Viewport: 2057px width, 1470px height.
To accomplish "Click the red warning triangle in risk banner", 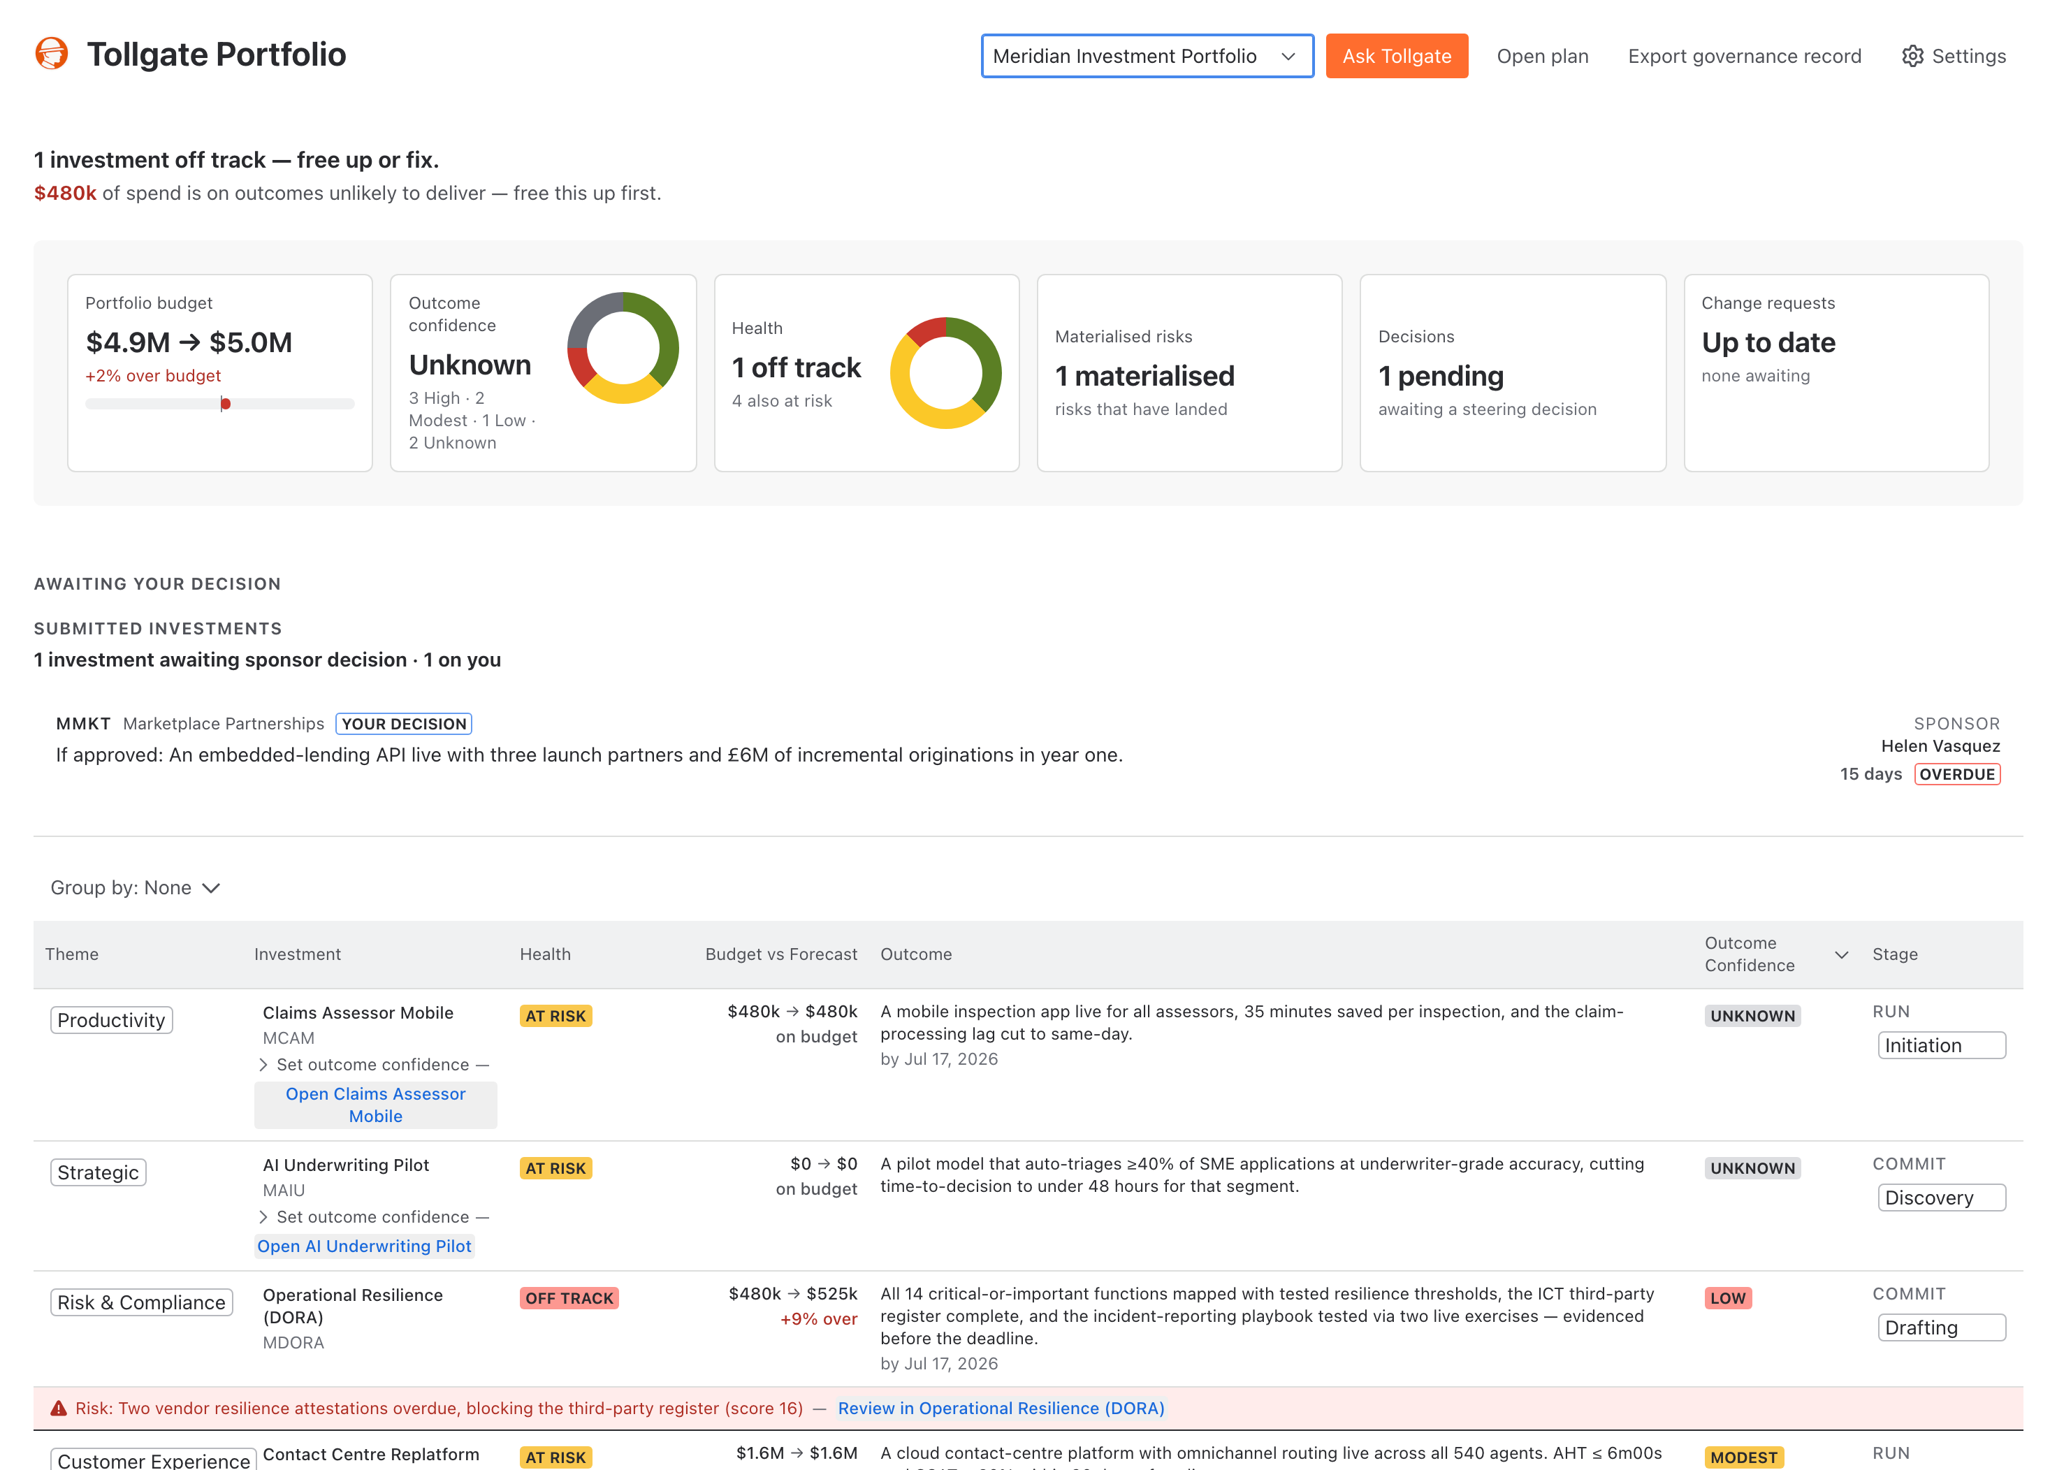I will (x=59, y=1409).
